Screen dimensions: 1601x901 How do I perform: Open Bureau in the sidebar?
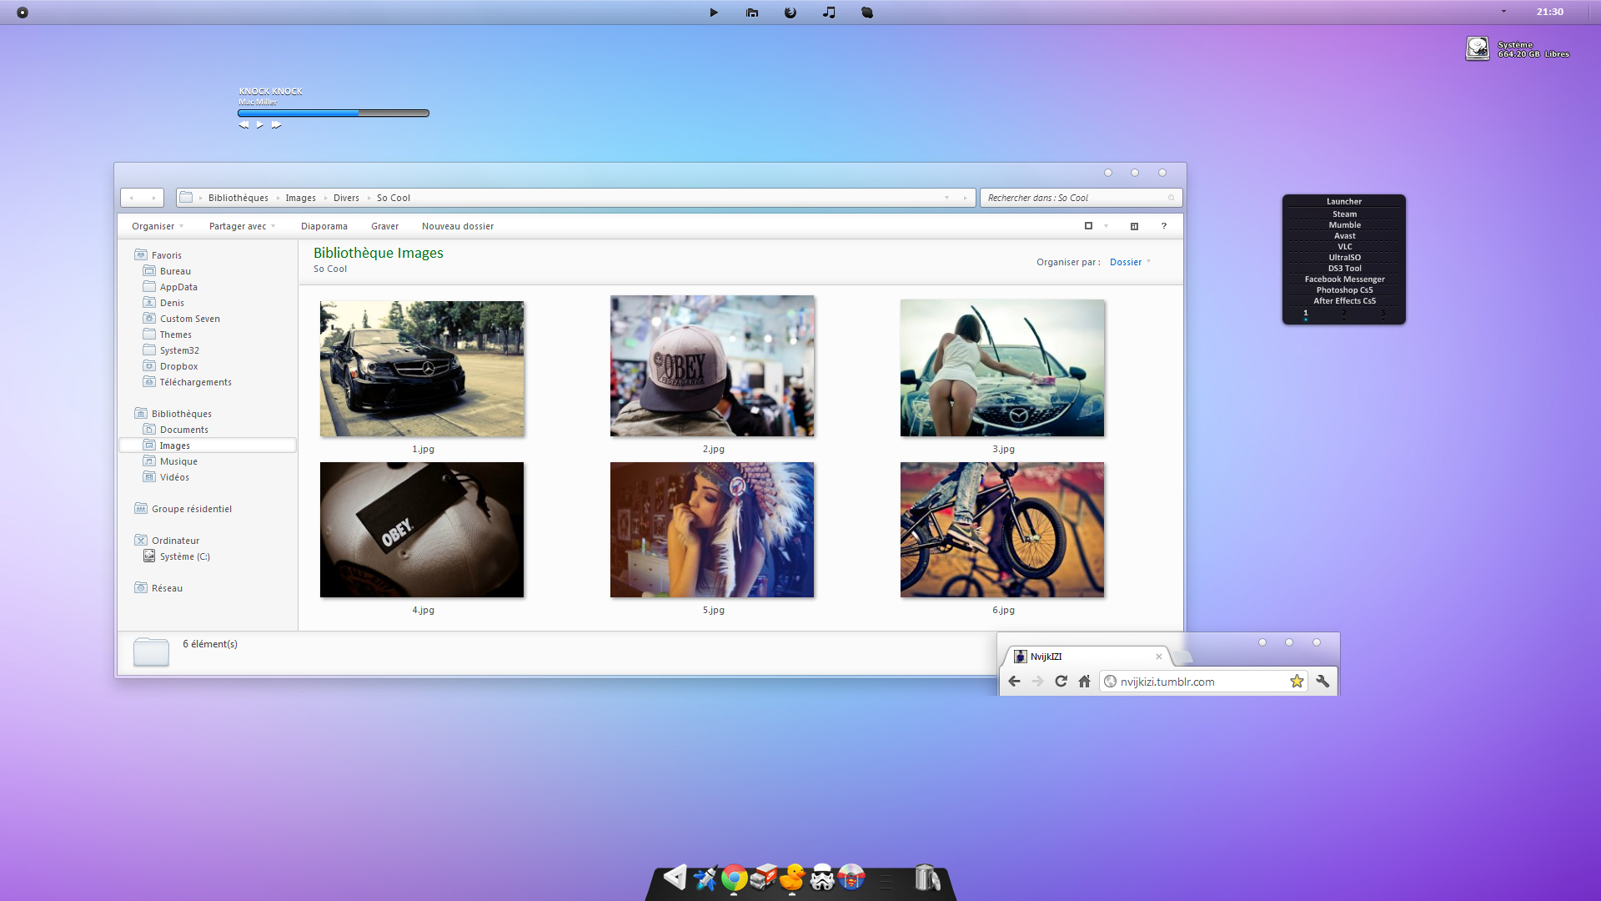coord(175,271)
